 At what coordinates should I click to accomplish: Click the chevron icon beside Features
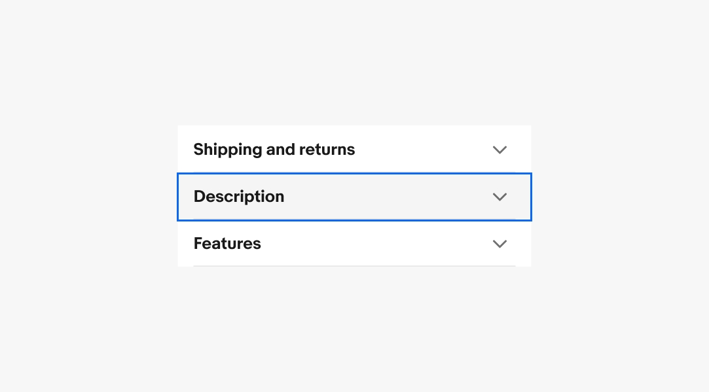pos(500,244)
